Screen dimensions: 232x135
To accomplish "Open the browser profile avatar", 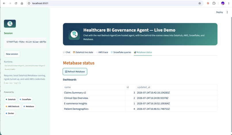I will [x=223, y=3].
